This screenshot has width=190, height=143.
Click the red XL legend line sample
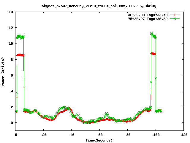click(175, 15)
